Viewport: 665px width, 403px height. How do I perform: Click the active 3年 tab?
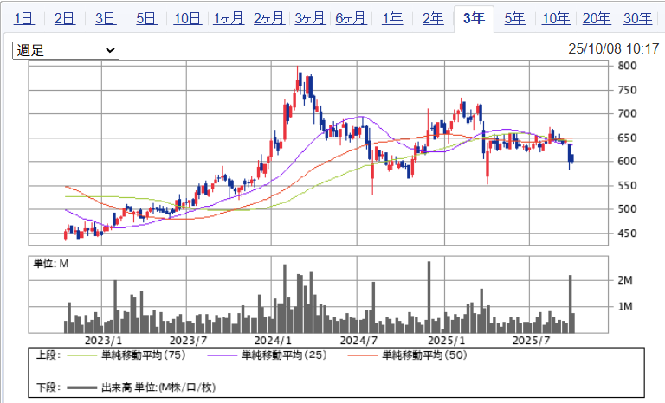click(474, 18)
